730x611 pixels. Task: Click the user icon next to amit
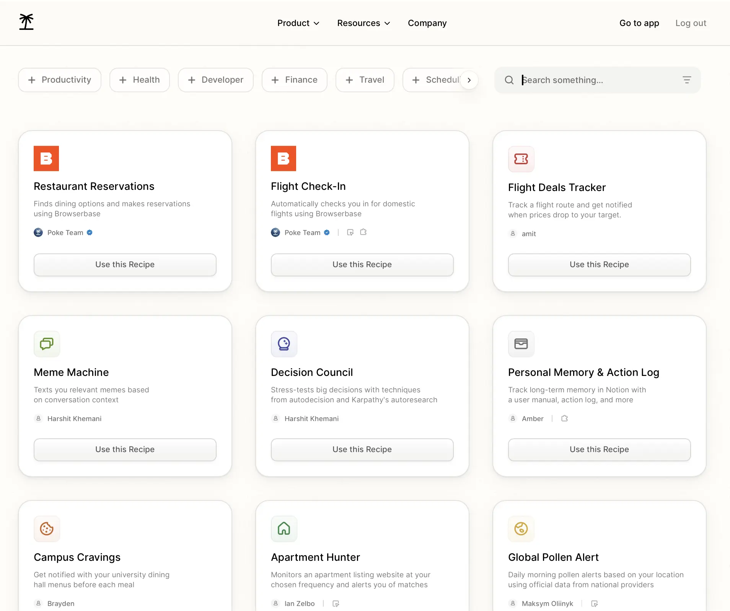coord(513,234)
